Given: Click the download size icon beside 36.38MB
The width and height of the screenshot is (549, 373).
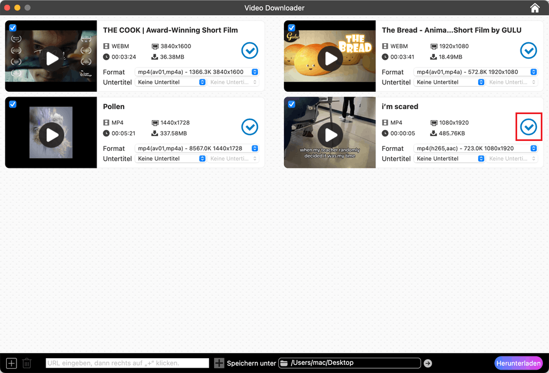Looking at the screenshot, I should (x=155, y=56).
